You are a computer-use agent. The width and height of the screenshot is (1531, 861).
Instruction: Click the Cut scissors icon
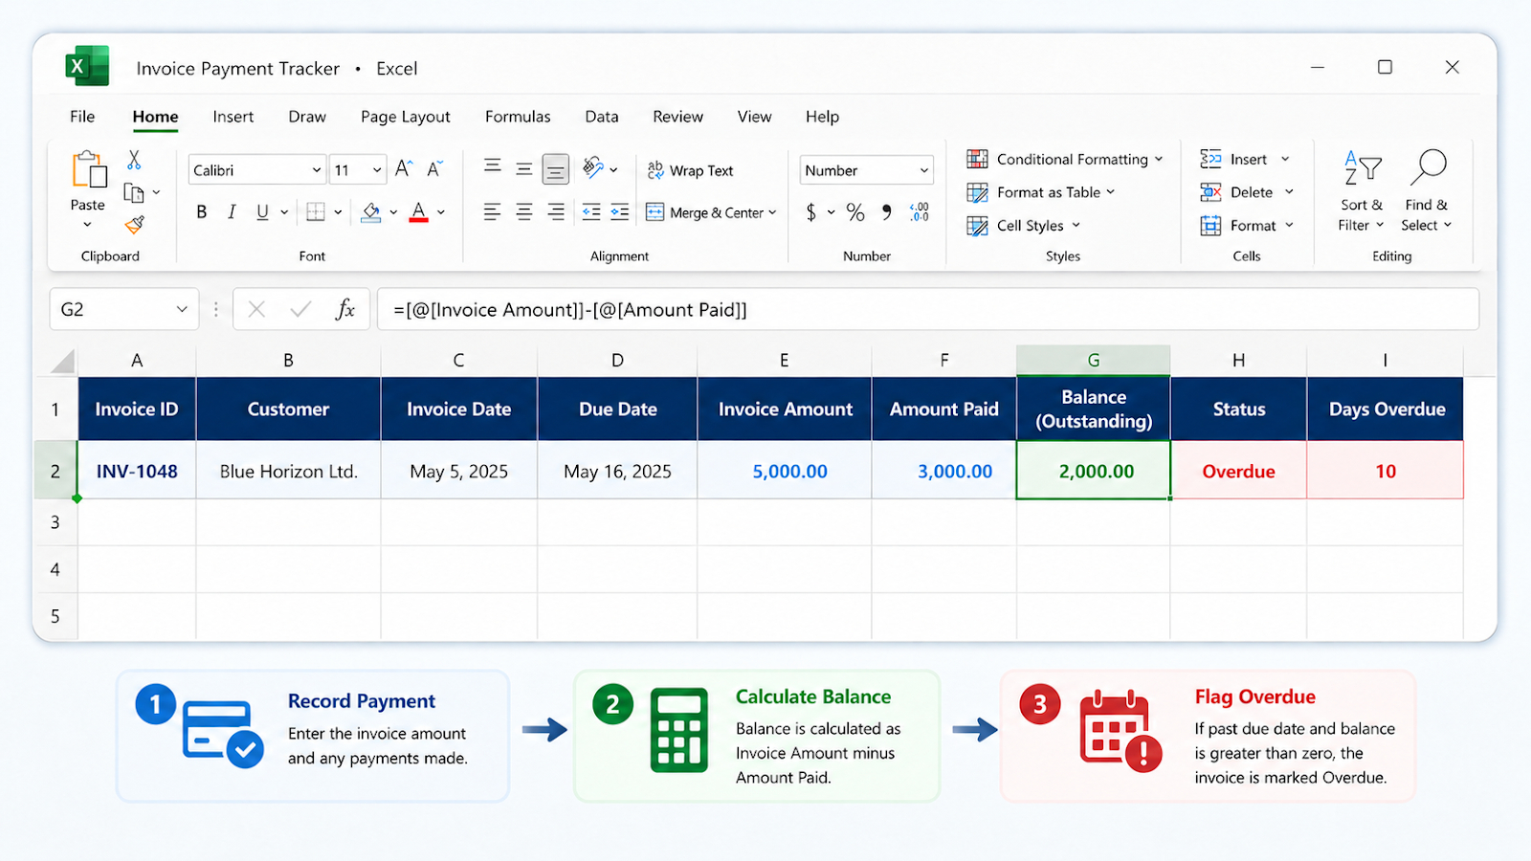tap(134, 160)
